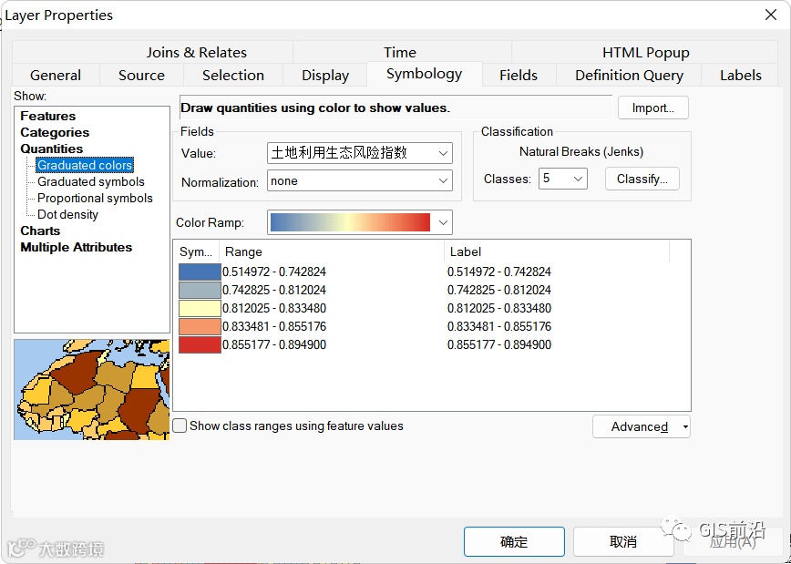Select Features in the Show list
The image size is (791, 564).
click(48, 116)
